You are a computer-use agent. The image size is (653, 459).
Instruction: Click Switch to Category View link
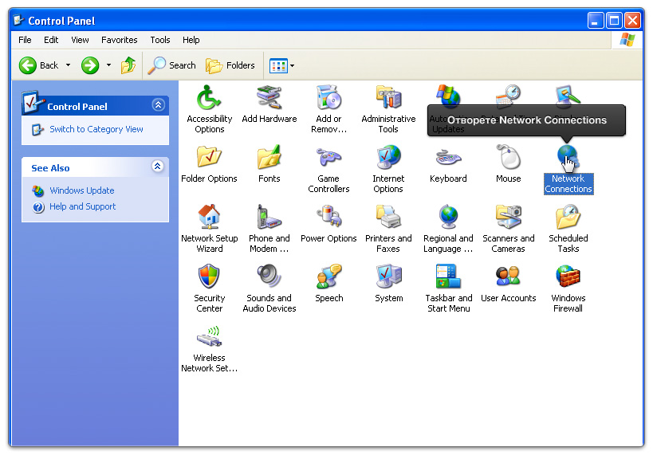(x=96, y=129)
